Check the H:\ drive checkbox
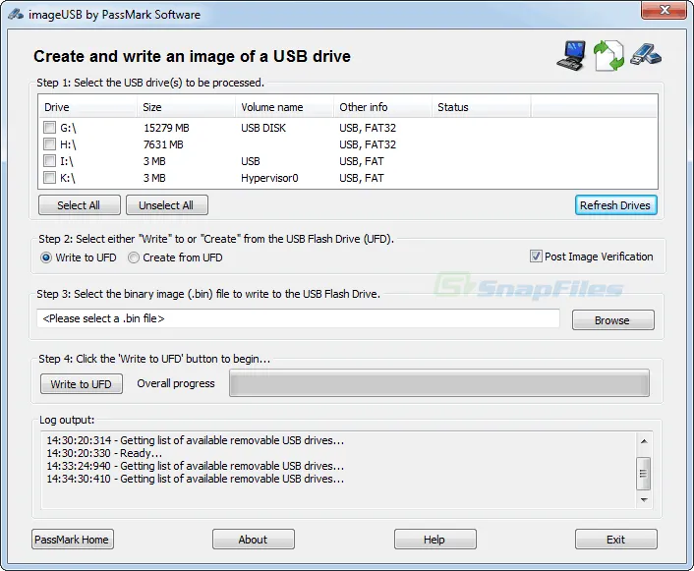 click(49, 144)
